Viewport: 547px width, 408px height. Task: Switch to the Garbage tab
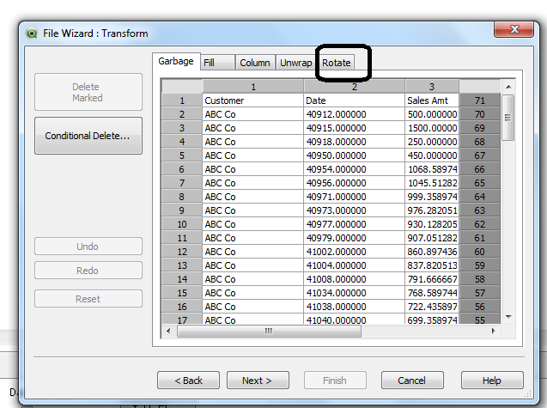176,62
